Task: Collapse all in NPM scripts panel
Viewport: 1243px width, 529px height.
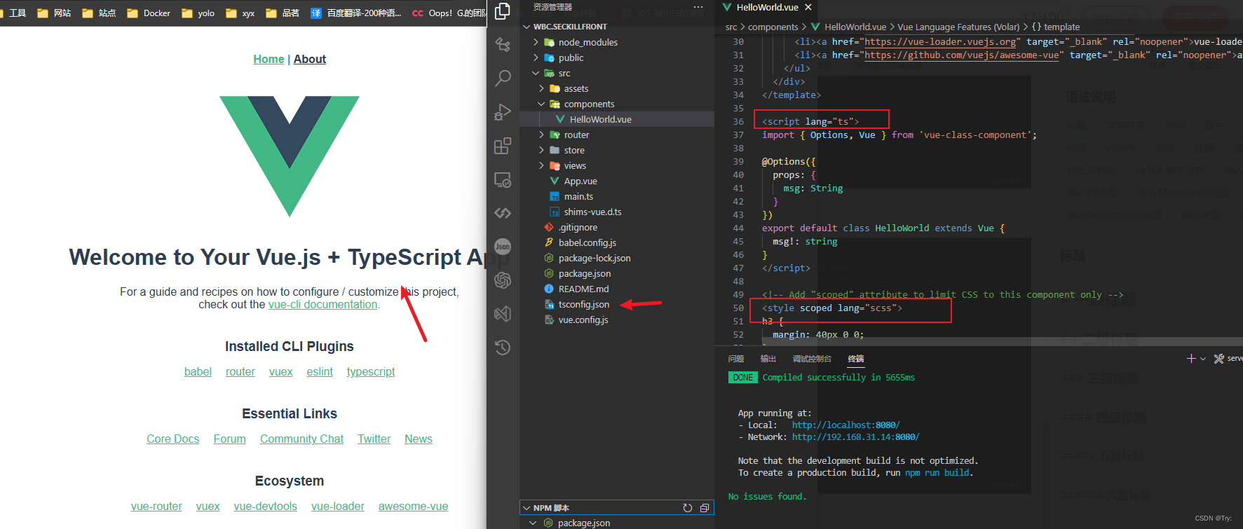Action: coord(705,508)
